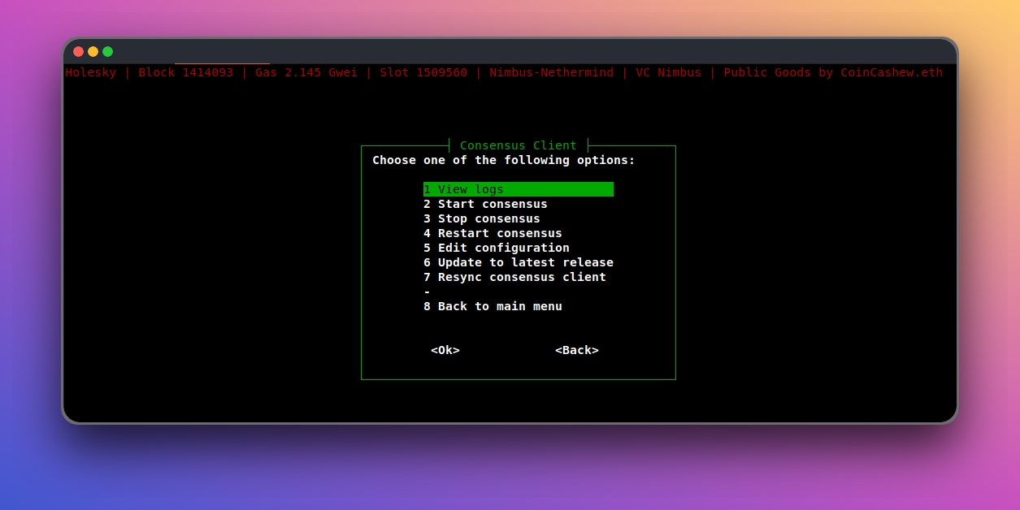Click the <Ok> button
The image size is (1020, 510).
445,350
